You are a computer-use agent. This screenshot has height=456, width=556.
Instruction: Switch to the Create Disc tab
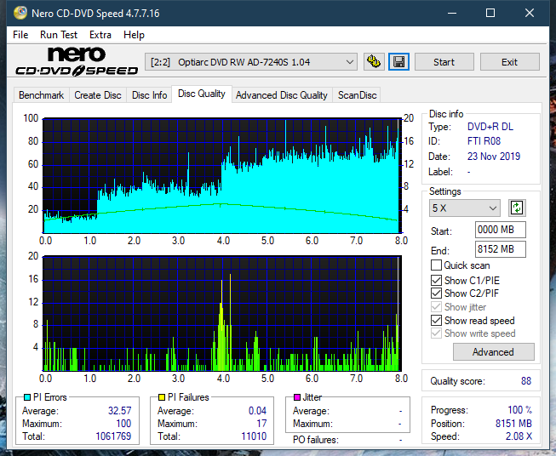98,95
